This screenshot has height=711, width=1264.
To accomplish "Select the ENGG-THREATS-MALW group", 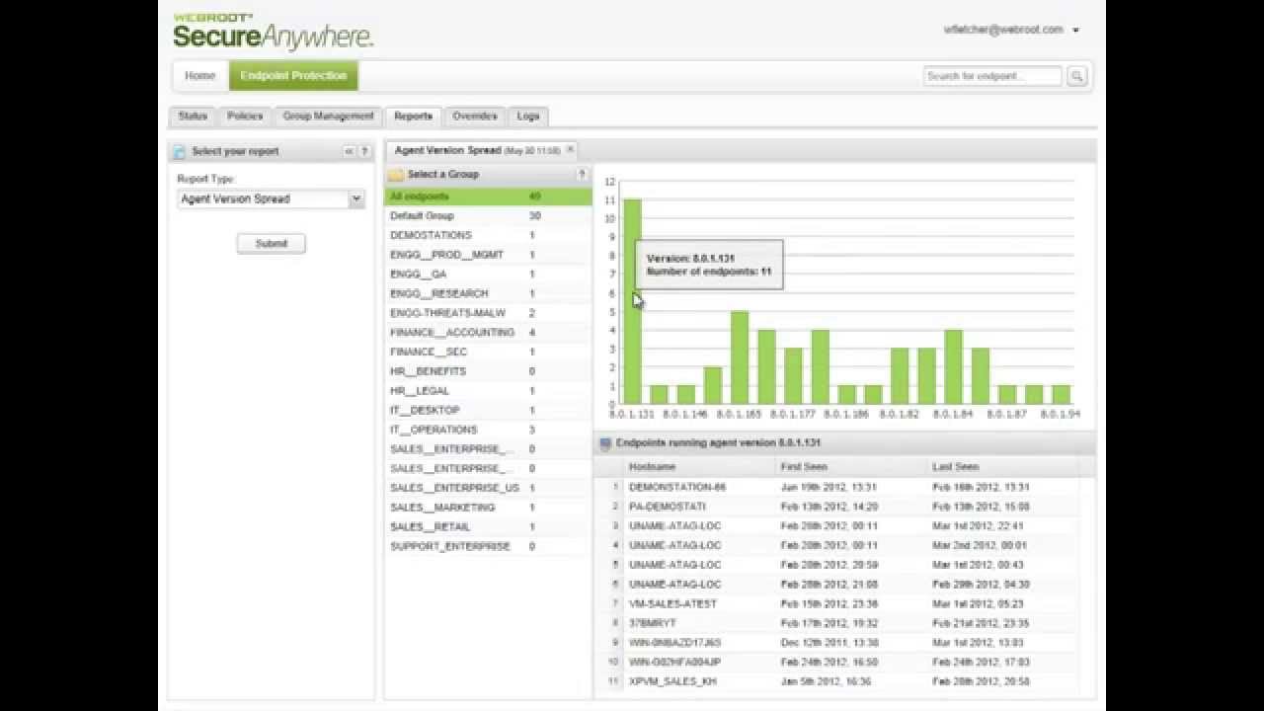I will pyautogui.click(x=489, y=313).
